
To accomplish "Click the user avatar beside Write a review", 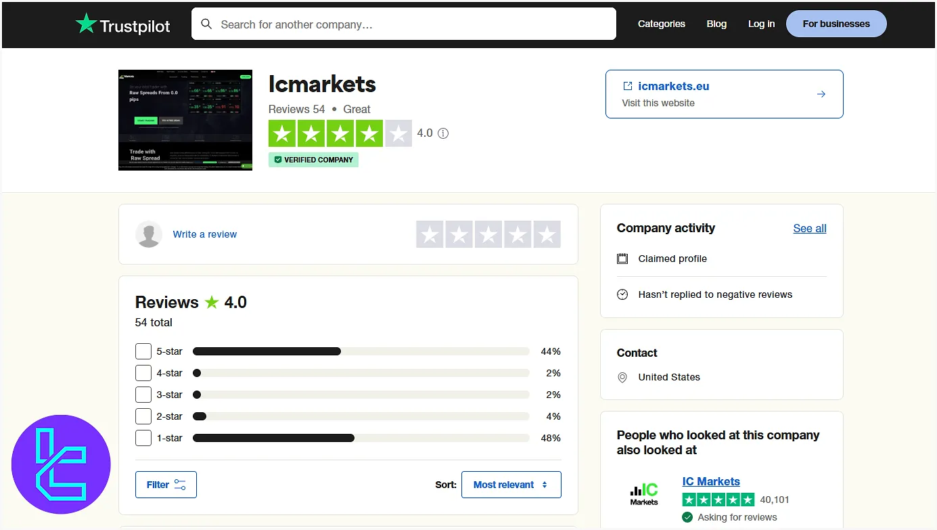I will (149, 234).
